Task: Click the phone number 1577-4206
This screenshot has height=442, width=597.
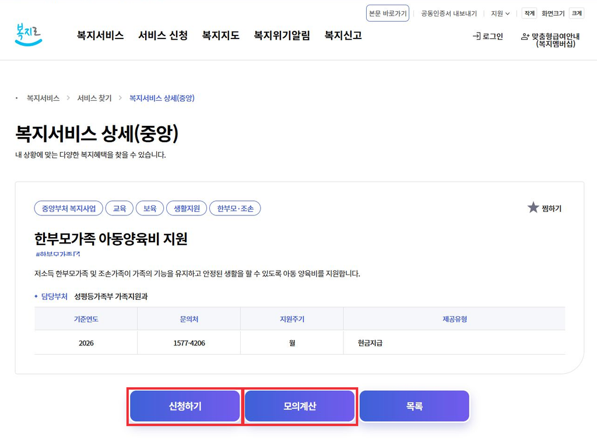Action: coord(189,343)
